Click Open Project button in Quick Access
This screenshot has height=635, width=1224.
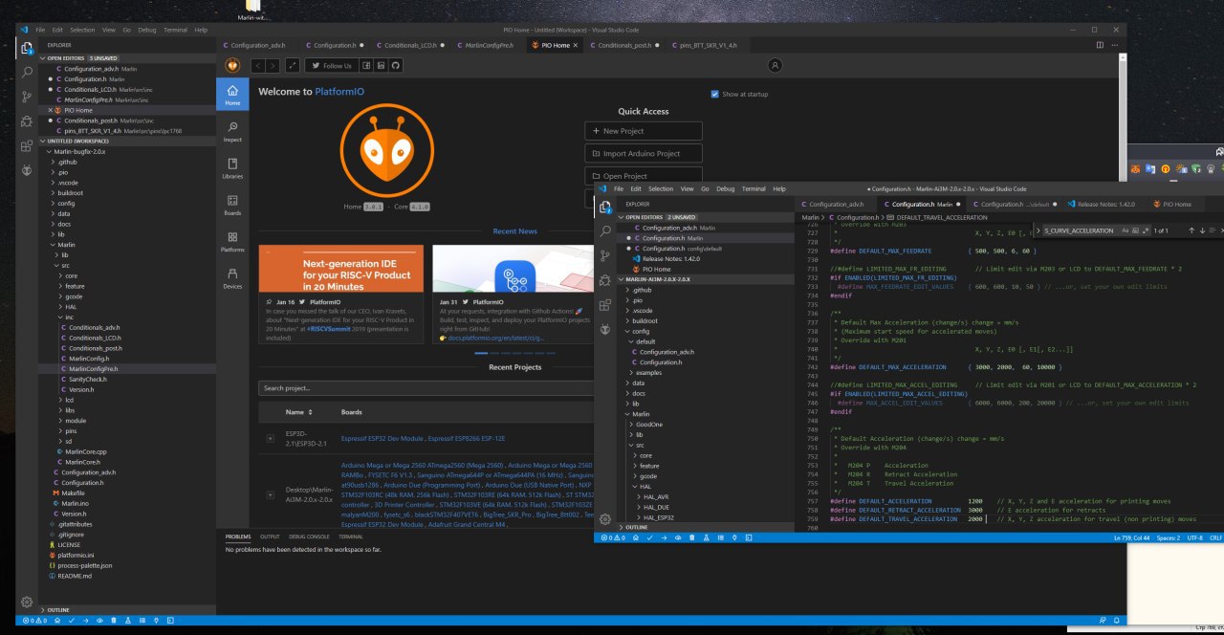[x=644, y=176]
